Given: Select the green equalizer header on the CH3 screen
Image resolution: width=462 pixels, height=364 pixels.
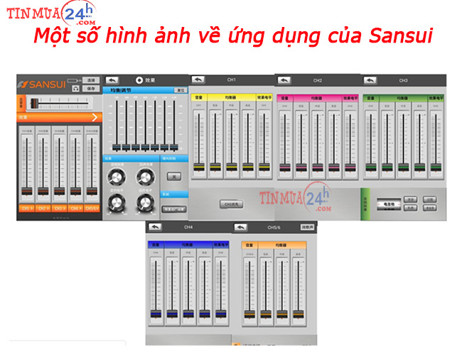Looking at the screenshot, I should coord(404,98).
